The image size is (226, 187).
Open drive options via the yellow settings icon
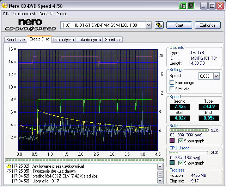point(159,25)
